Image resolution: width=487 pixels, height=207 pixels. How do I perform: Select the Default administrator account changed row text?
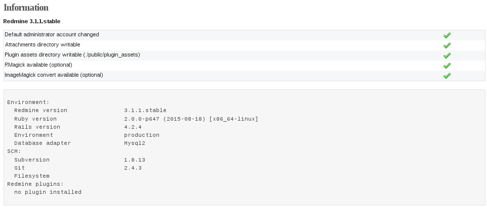(52, 35)
